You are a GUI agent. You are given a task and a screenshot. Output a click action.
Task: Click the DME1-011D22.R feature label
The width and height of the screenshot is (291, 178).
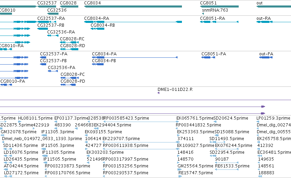(175, 90)
